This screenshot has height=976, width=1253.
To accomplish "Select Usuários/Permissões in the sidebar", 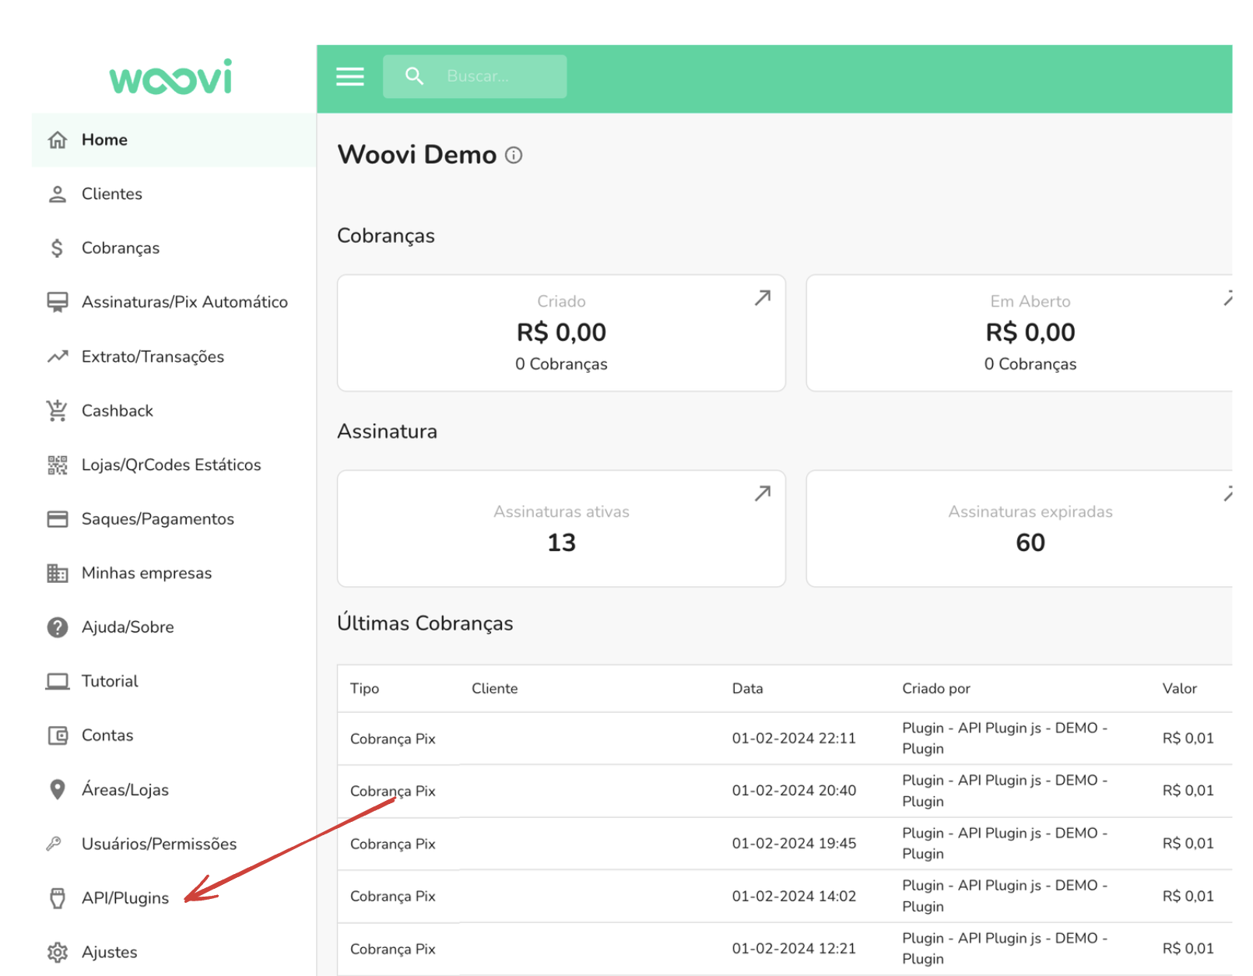I will [x=159, y=844].
